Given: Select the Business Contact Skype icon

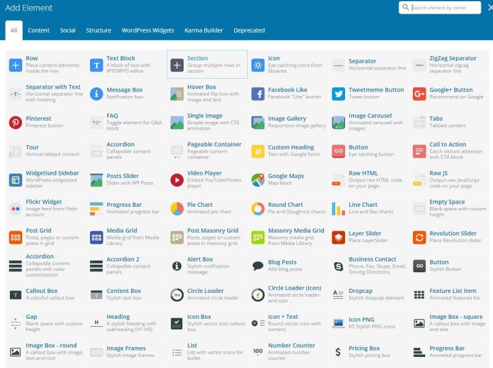Looking at the screenshot, I should [338, 266].
